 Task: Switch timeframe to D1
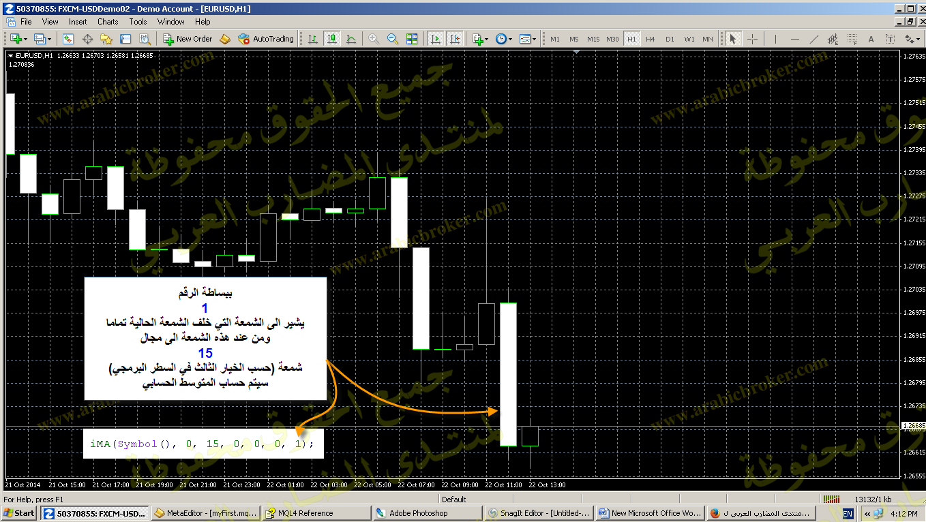[x=670, y=39]
